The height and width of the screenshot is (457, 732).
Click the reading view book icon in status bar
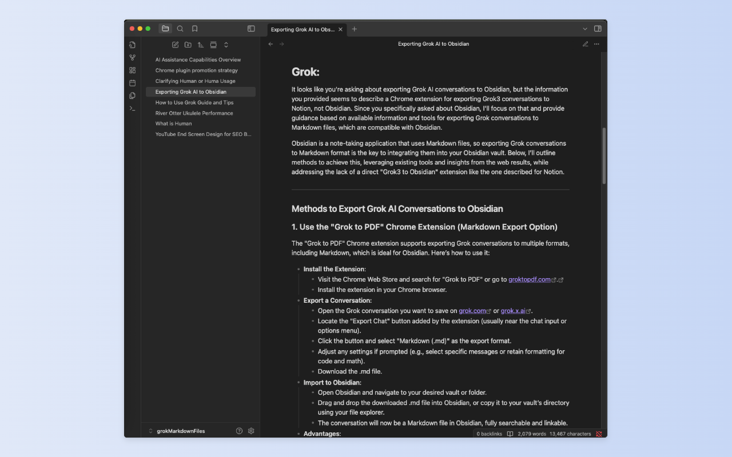coord(510,434)
